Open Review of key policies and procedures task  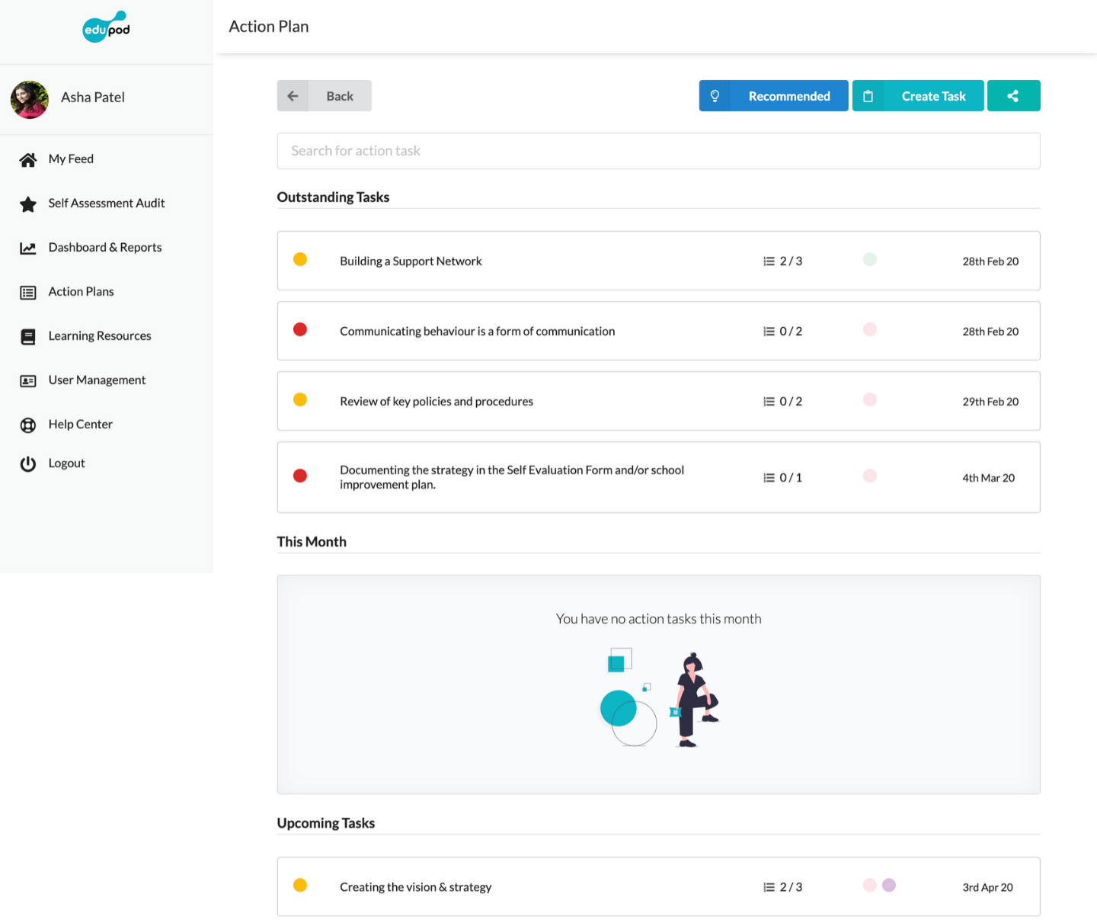click(x=436, y=402)
